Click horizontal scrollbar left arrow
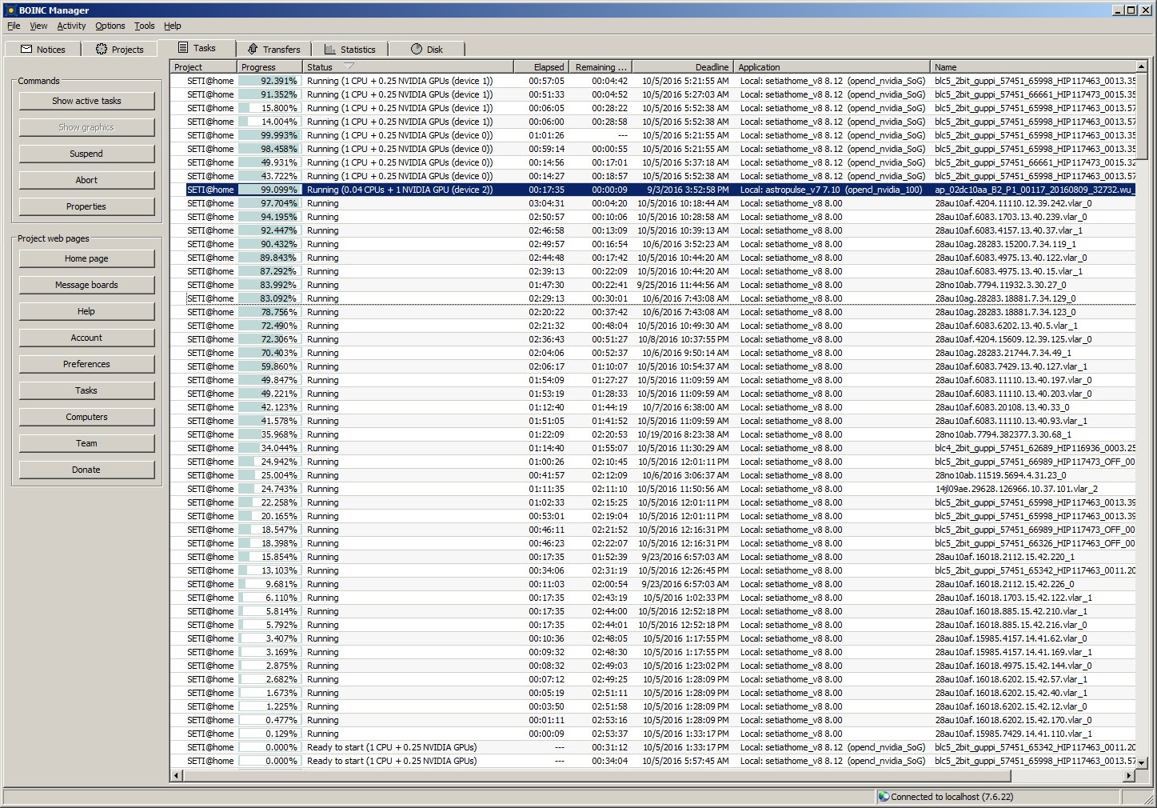The height and width of the screenshot is (808, 1157). pos(176,775)
